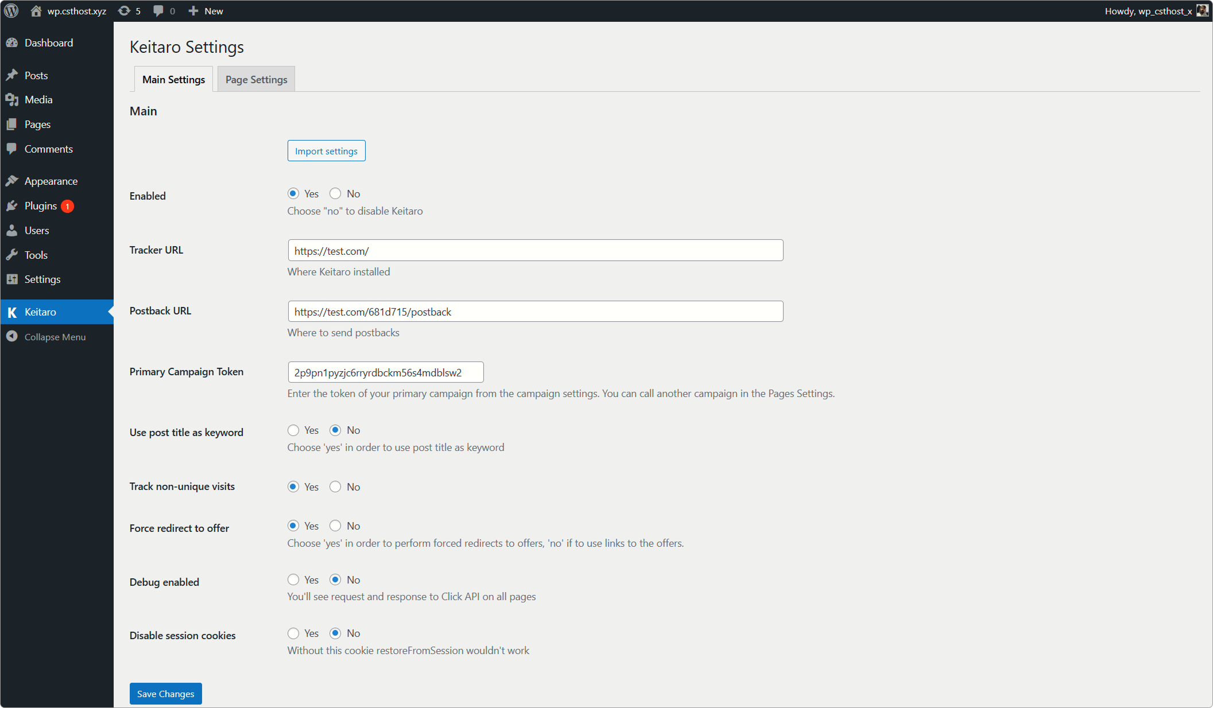The height and width of the screenshot is (708, 1213).
Task: Click the Save Changes button
Action: (x=165, y=694)
